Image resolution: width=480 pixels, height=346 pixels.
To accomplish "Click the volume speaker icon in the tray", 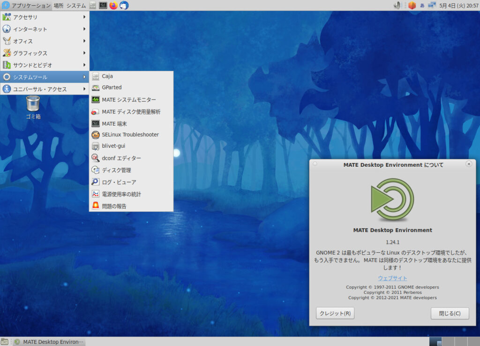I will tap(397, 5).
